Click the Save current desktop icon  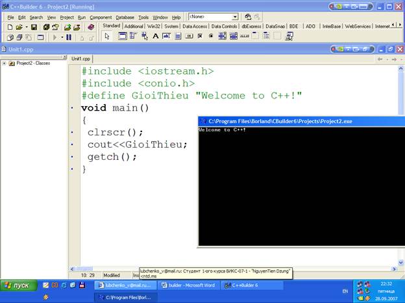tap(248, 17)
